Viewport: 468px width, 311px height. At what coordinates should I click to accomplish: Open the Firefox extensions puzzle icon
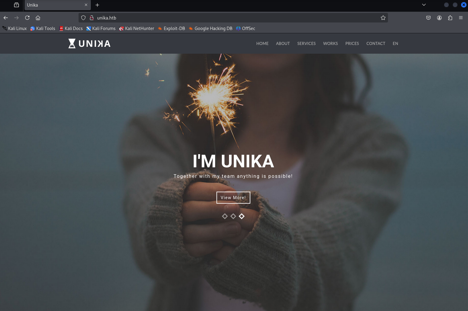[x=450, y=18]
